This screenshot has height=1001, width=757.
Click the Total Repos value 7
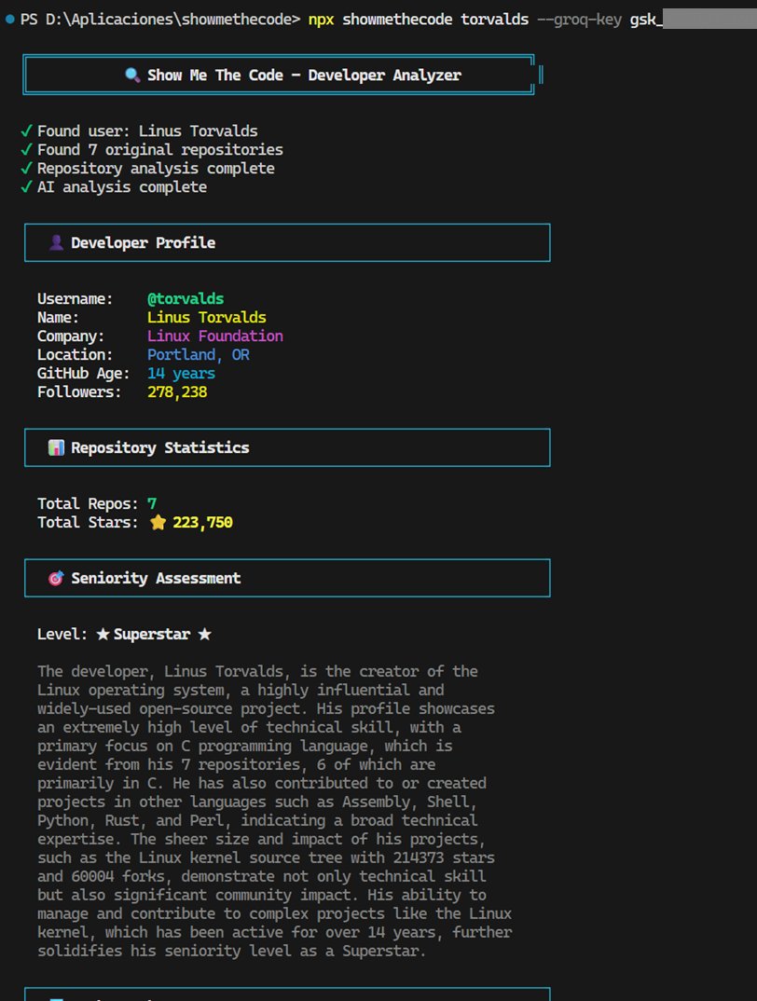click(x=152, y=503)
